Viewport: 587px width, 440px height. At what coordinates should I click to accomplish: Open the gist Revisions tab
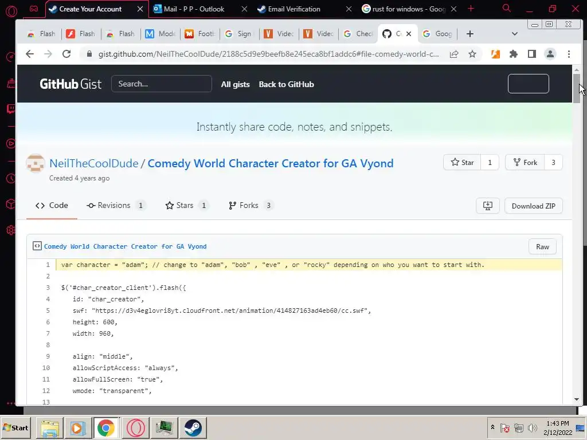click(x=116, y=206)
